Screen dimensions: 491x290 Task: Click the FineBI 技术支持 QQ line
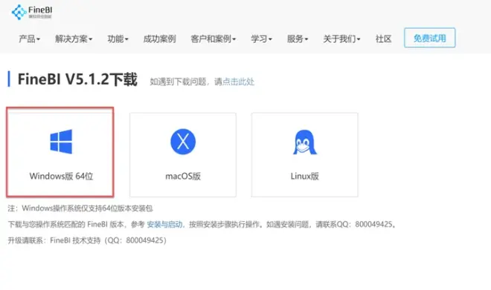click(87, 240)
